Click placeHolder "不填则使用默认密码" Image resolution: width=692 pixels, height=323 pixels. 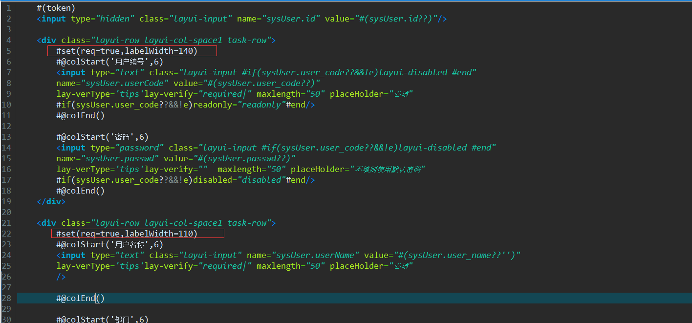click(389, 169)
